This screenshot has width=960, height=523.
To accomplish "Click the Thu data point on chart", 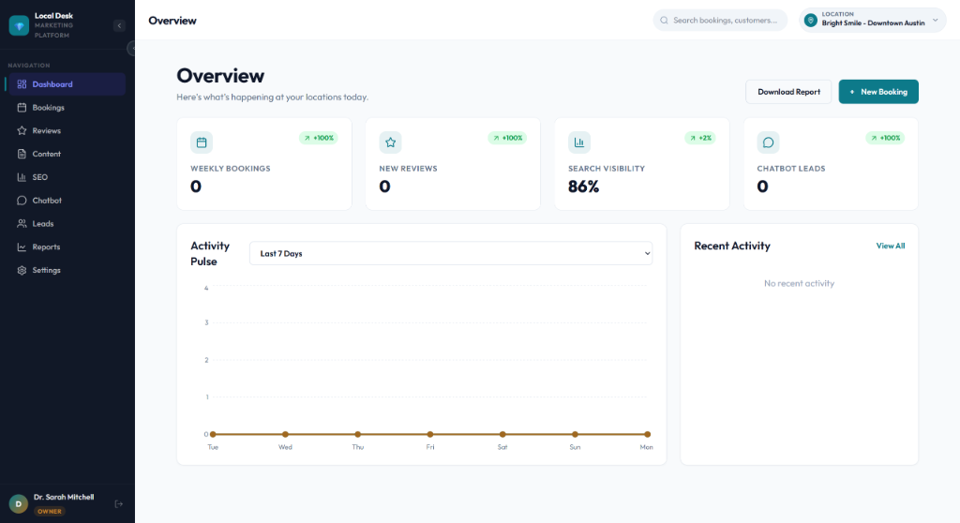I will point(357,434).
